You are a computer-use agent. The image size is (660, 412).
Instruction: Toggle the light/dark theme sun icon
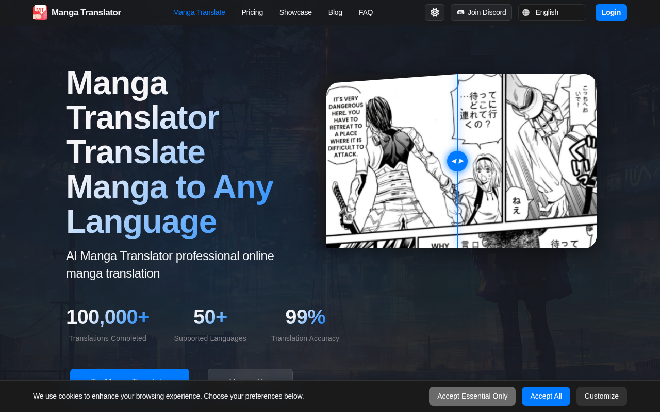click(x=435, y=12)
